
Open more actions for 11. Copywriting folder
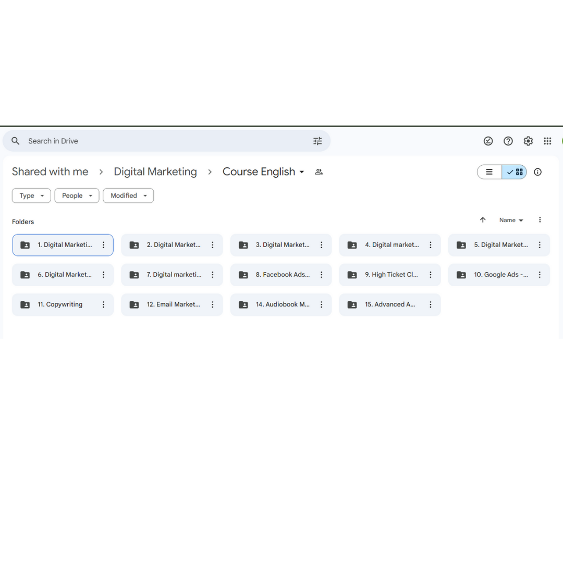tap(103, 304)
